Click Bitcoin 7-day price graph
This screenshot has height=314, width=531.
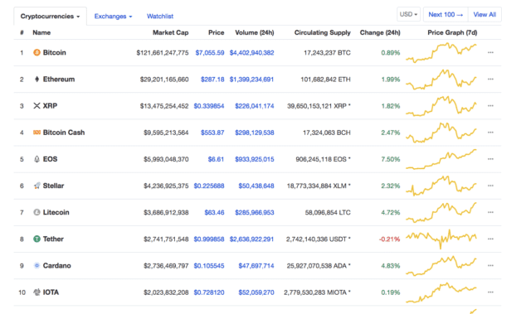point(441,52)
